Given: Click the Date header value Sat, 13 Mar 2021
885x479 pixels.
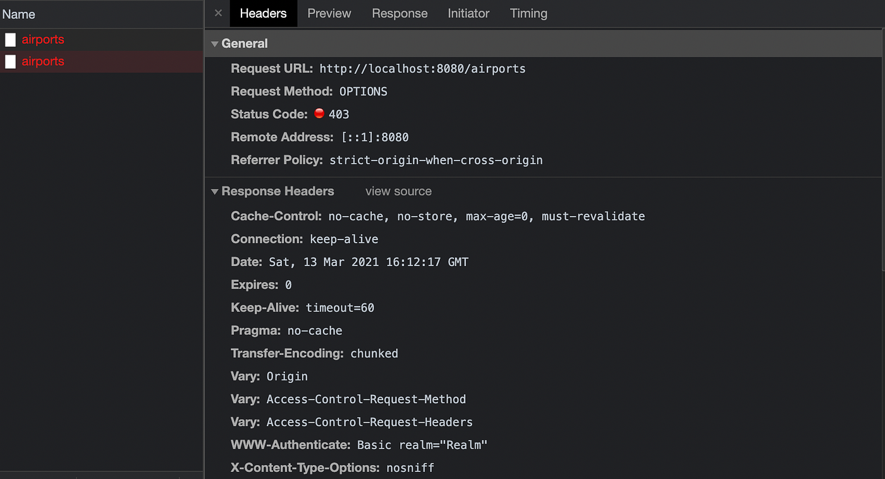Looking at the screenshot, I should point(369,262).
